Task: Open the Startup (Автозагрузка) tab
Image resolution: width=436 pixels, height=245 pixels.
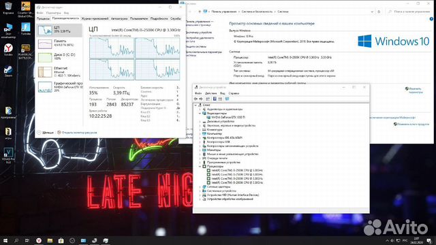Action: (x=119, y=18)
